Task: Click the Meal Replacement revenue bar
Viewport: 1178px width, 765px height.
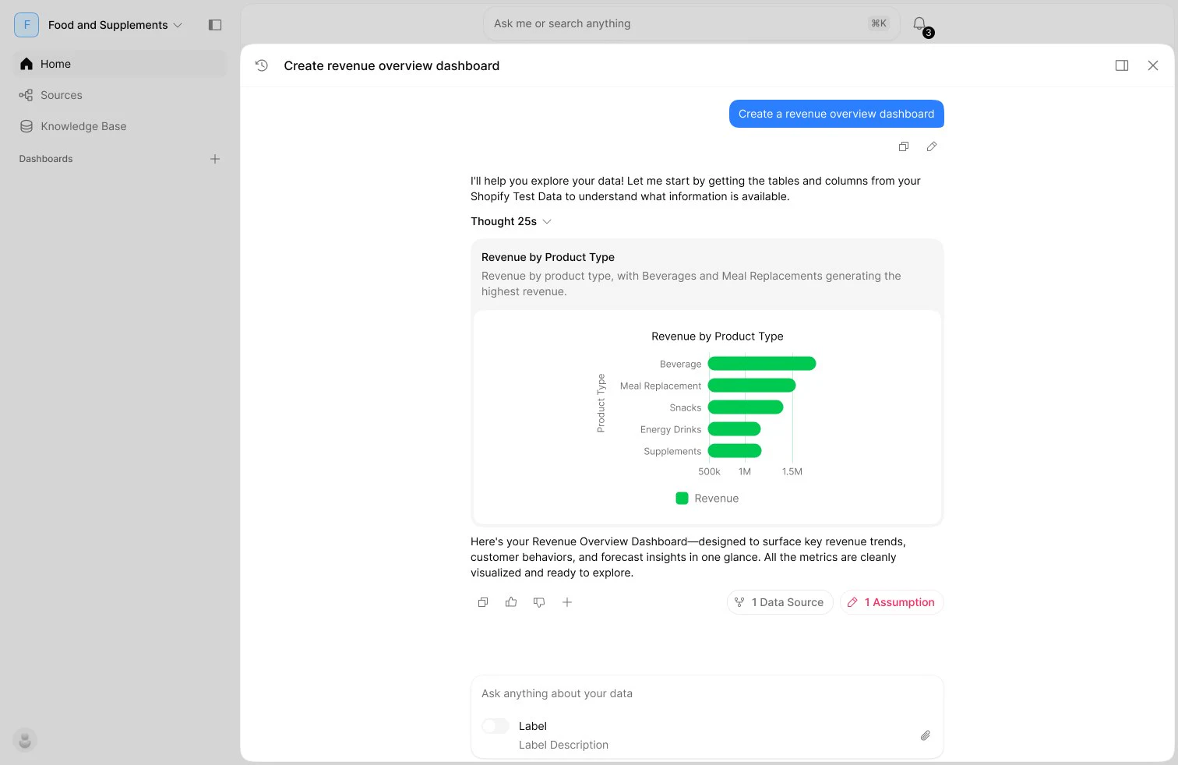Action: click(x=752, y=386)
